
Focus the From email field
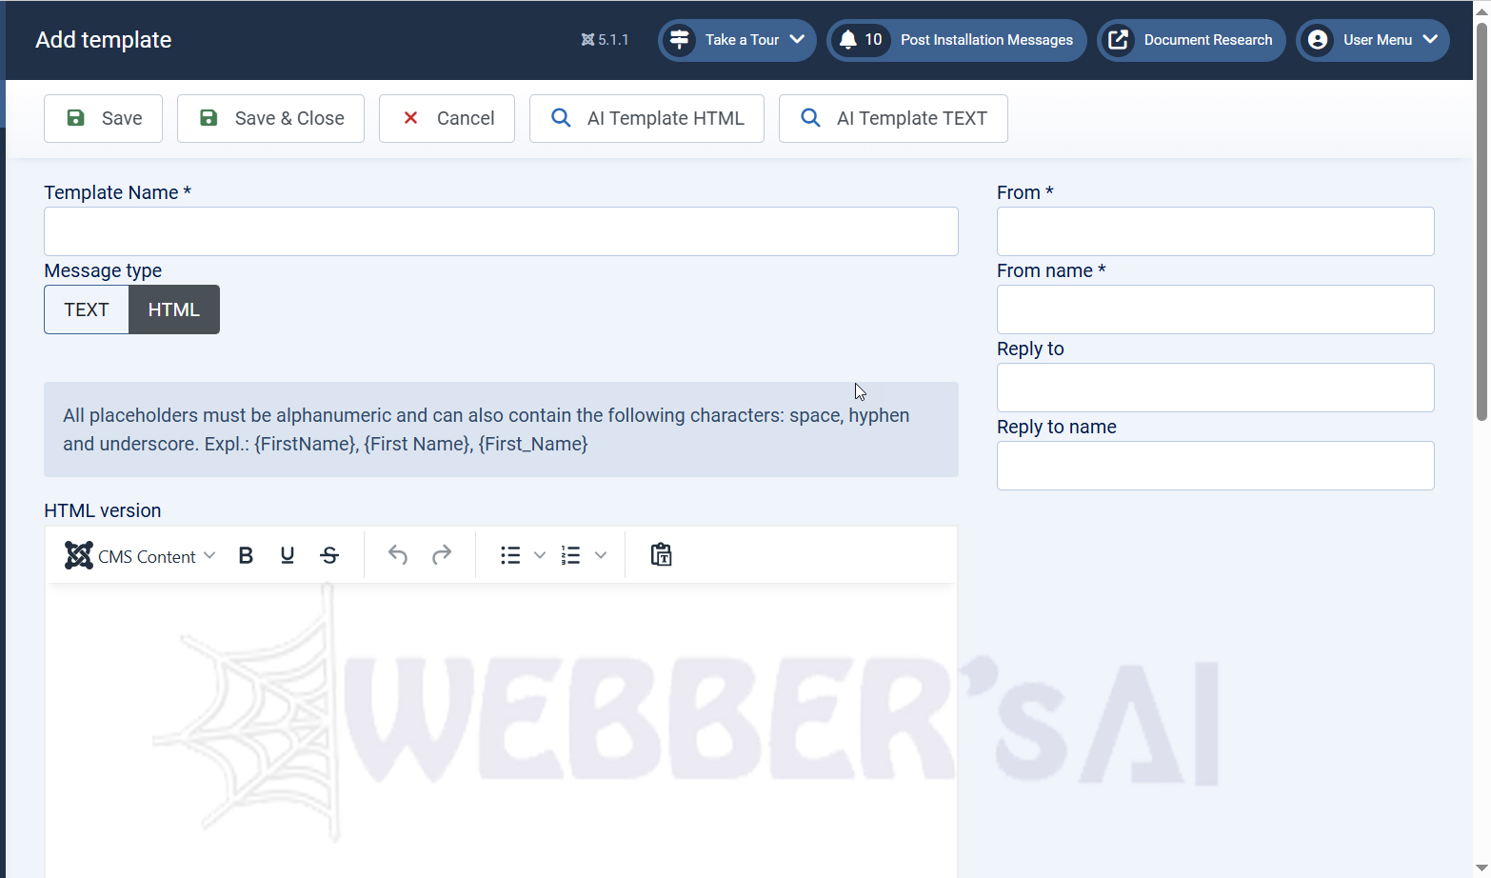[x=1215, y=231]
